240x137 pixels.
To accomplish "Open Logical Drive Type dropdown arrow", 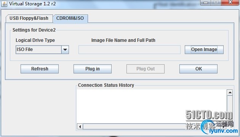I will (x=65, y=49).
